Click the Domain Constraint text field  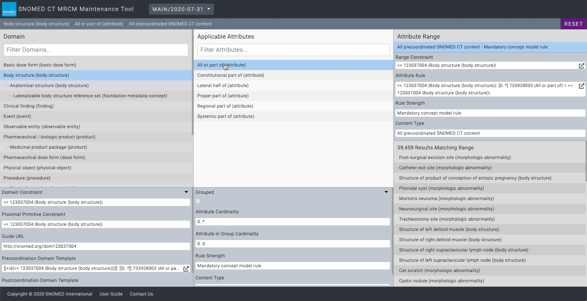tap(96, 202)
